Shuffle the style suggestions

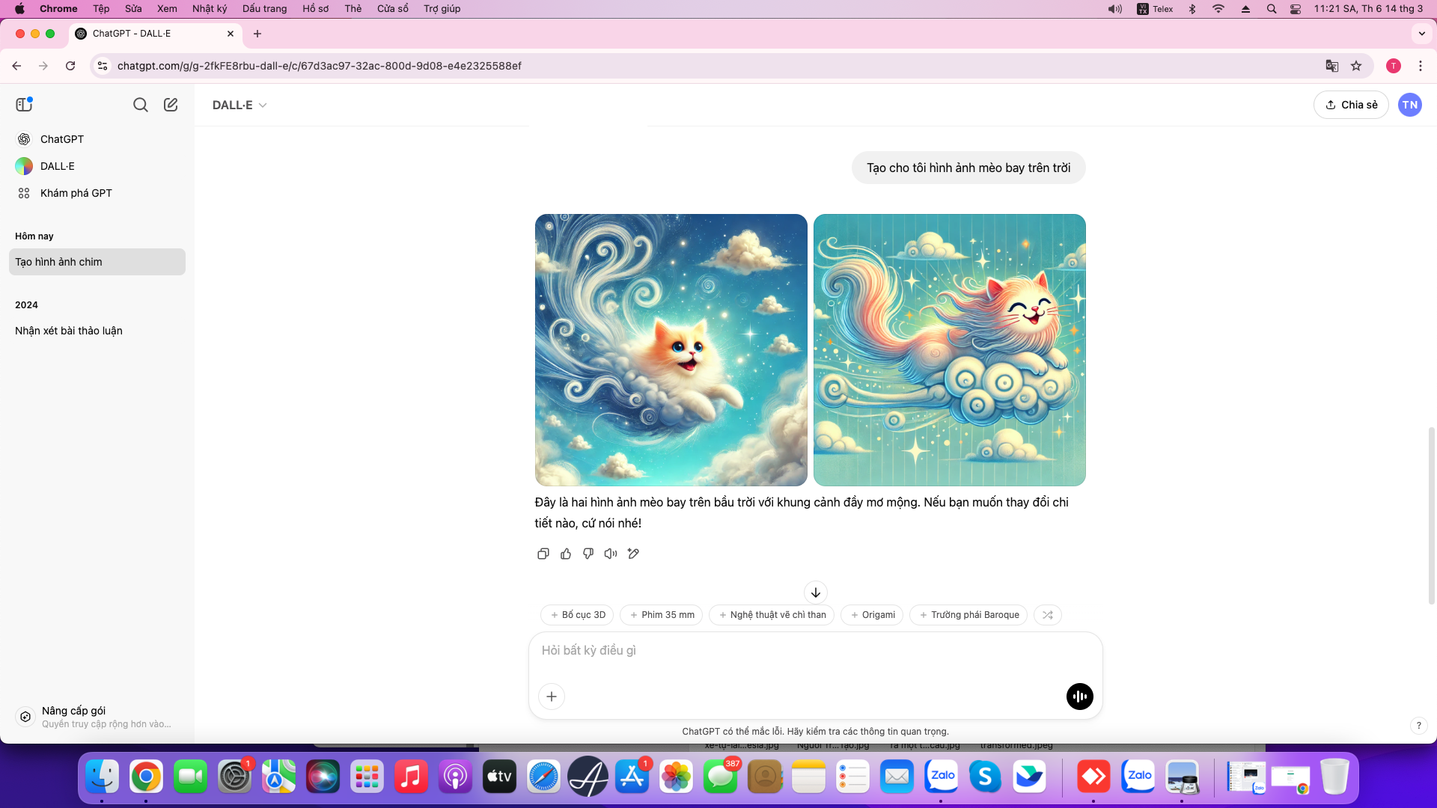tap(1048, 615)
